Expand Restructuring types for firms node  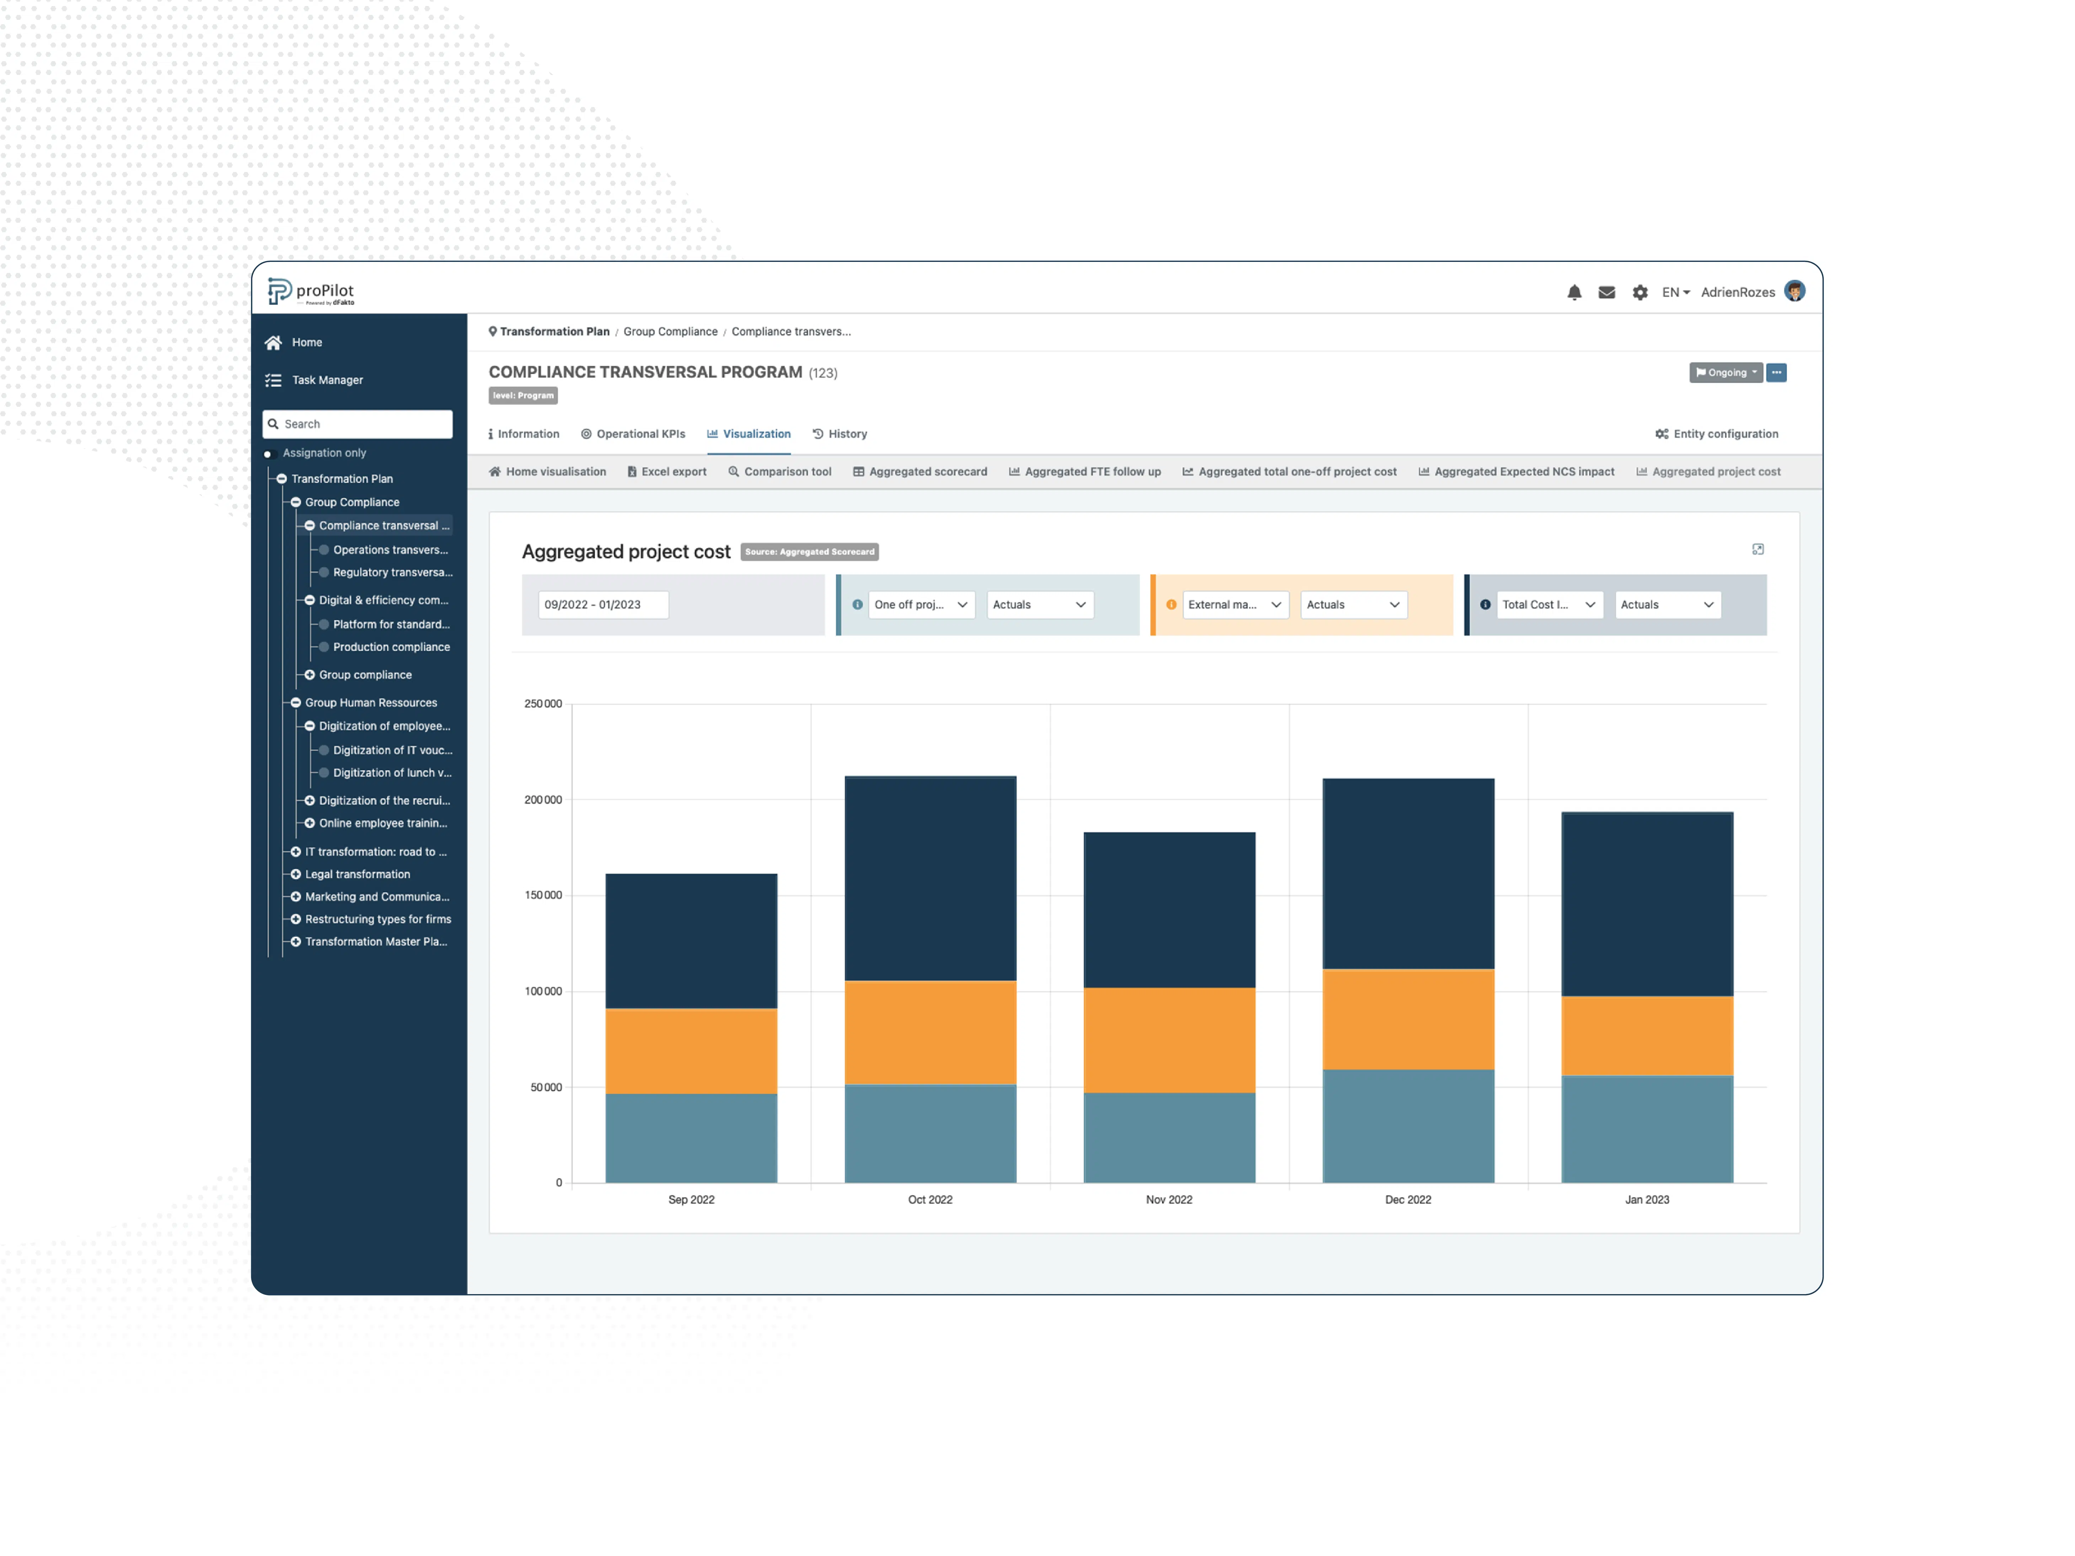(295, 919)
